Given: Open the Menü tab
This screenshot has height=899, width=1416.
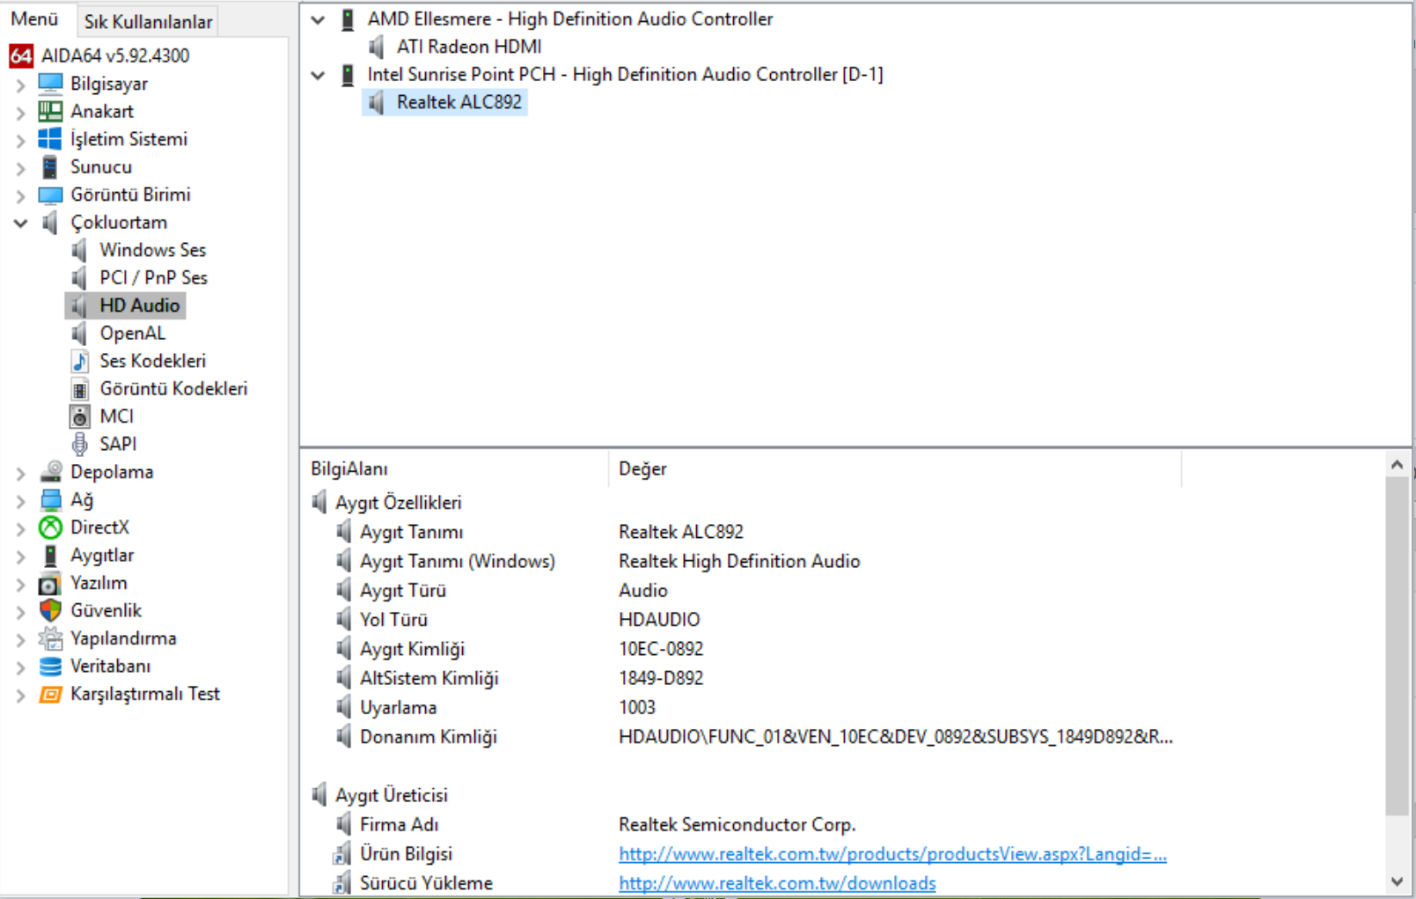Looking at the screenshot, I should point(34,19).
